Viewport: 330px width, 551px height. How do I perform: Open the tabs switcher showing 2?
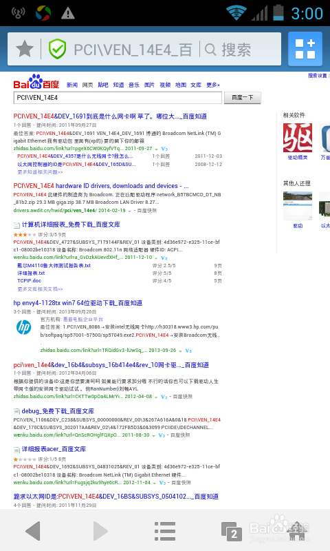[x=232, y=531]
